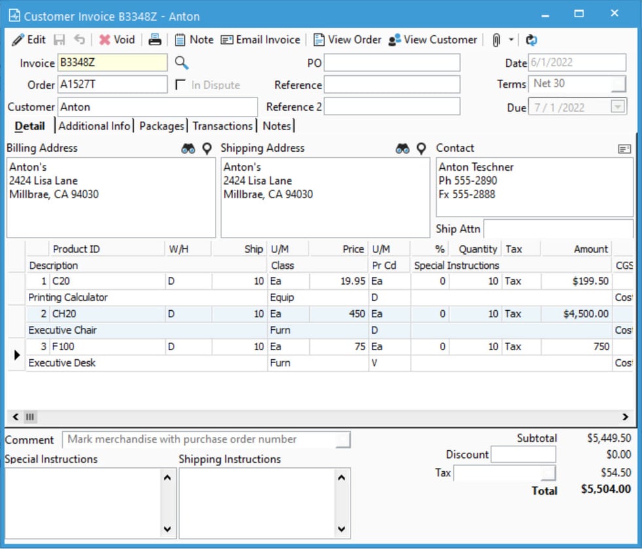Click the Email Invoice button

click(x=260, y=40)
